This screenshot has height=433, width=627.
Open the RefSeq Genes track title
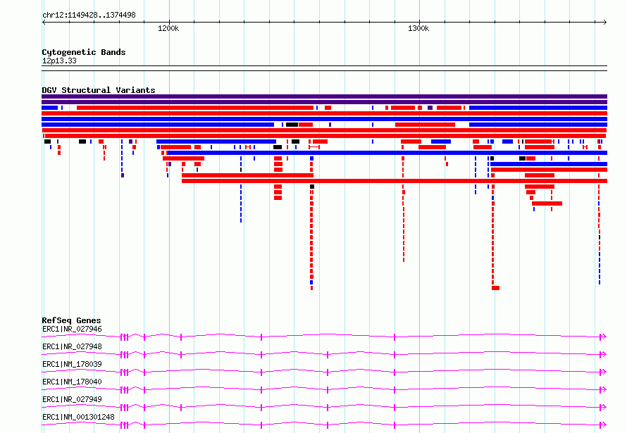point(71,320)
